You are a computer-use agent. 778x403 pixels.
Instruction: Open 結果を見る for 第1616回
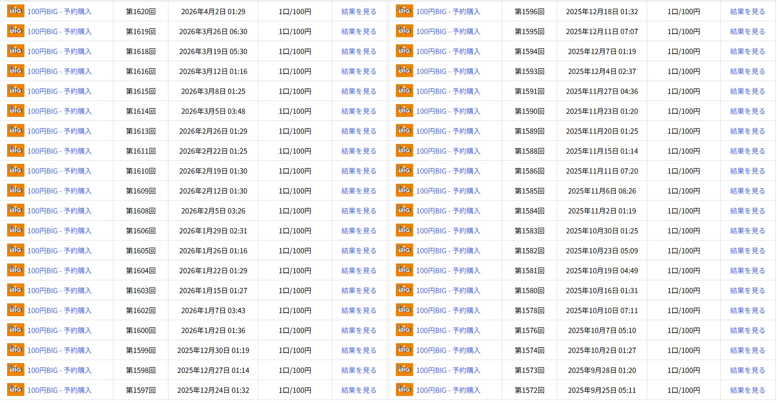pos(359,71)
